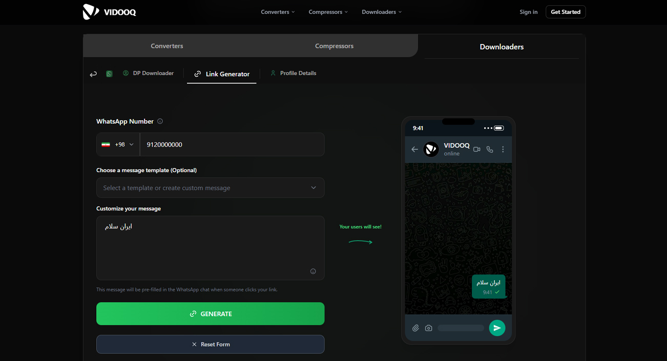
Task: Open the emoji picker in message box
Action: [x=313, y=271]
